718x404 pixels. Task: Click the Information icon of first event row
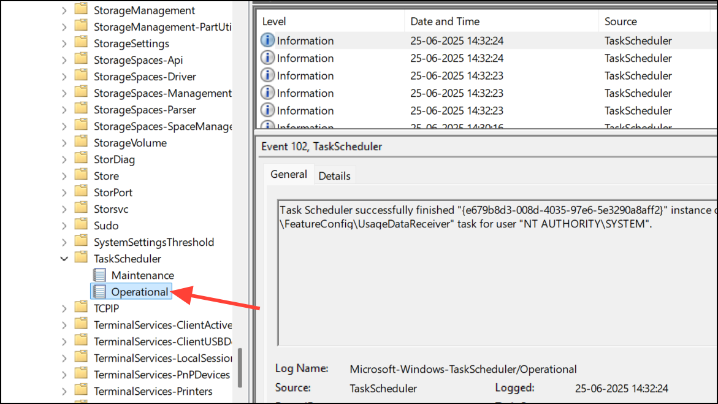click(267, 40)
